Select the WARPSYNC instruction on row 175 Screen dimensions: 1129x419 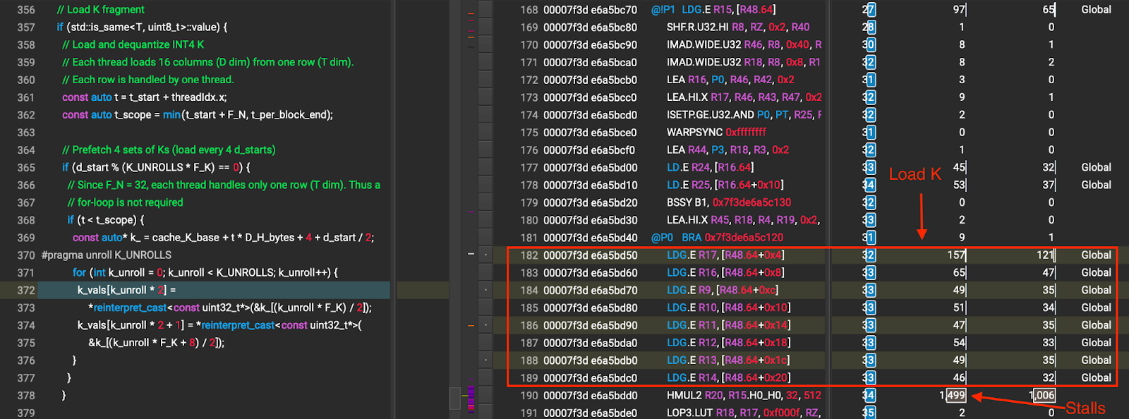pyautogui.click(x=716, y=133)
